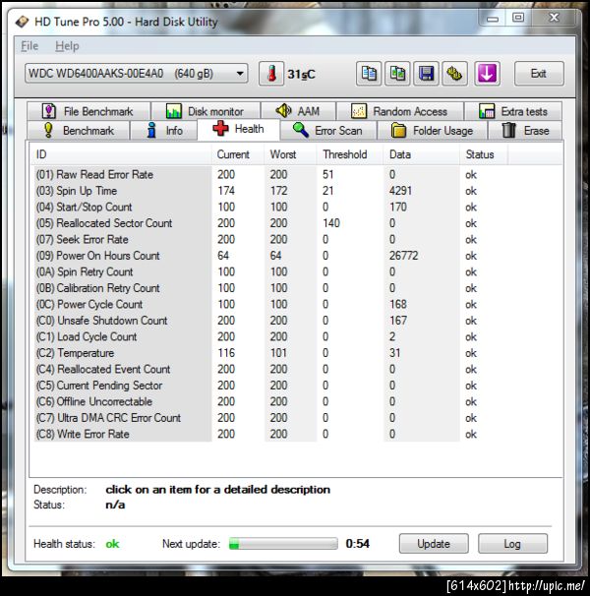Switch to the Error Scan tab
This screenshot has height=596, width=590.
click(x=328, y=131)
